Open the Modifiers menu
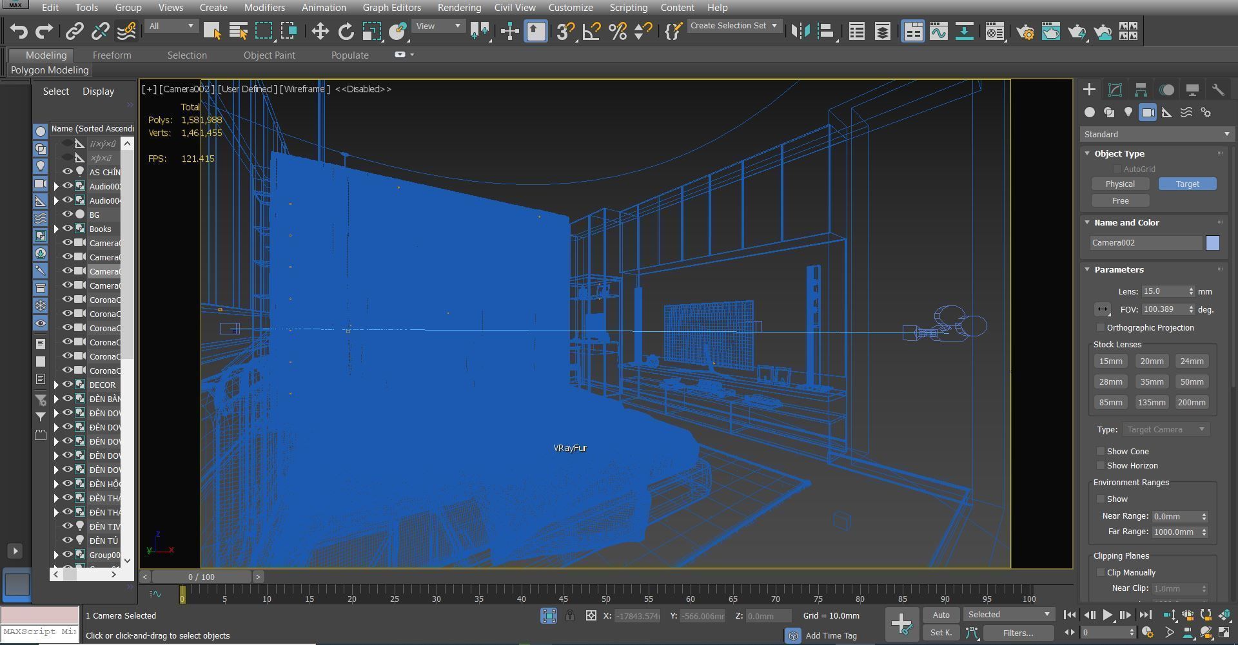1238x645 pixels. pos(264,8)
